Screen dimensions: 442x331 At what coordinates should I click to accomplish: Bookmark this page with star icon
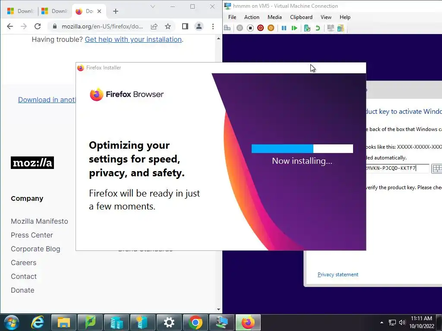168,26
